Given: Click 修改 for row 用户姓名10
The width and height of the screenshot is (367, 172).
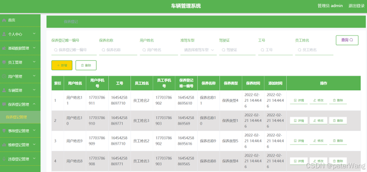Looking at the screenshot, I should coord(318,120).
